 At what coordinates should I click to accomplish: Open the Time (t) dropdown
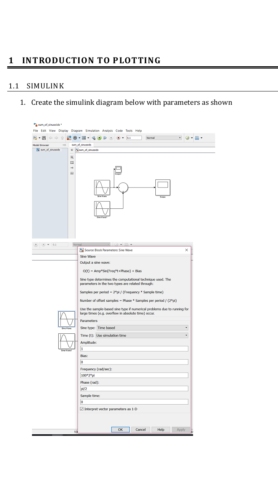(142, 335)
